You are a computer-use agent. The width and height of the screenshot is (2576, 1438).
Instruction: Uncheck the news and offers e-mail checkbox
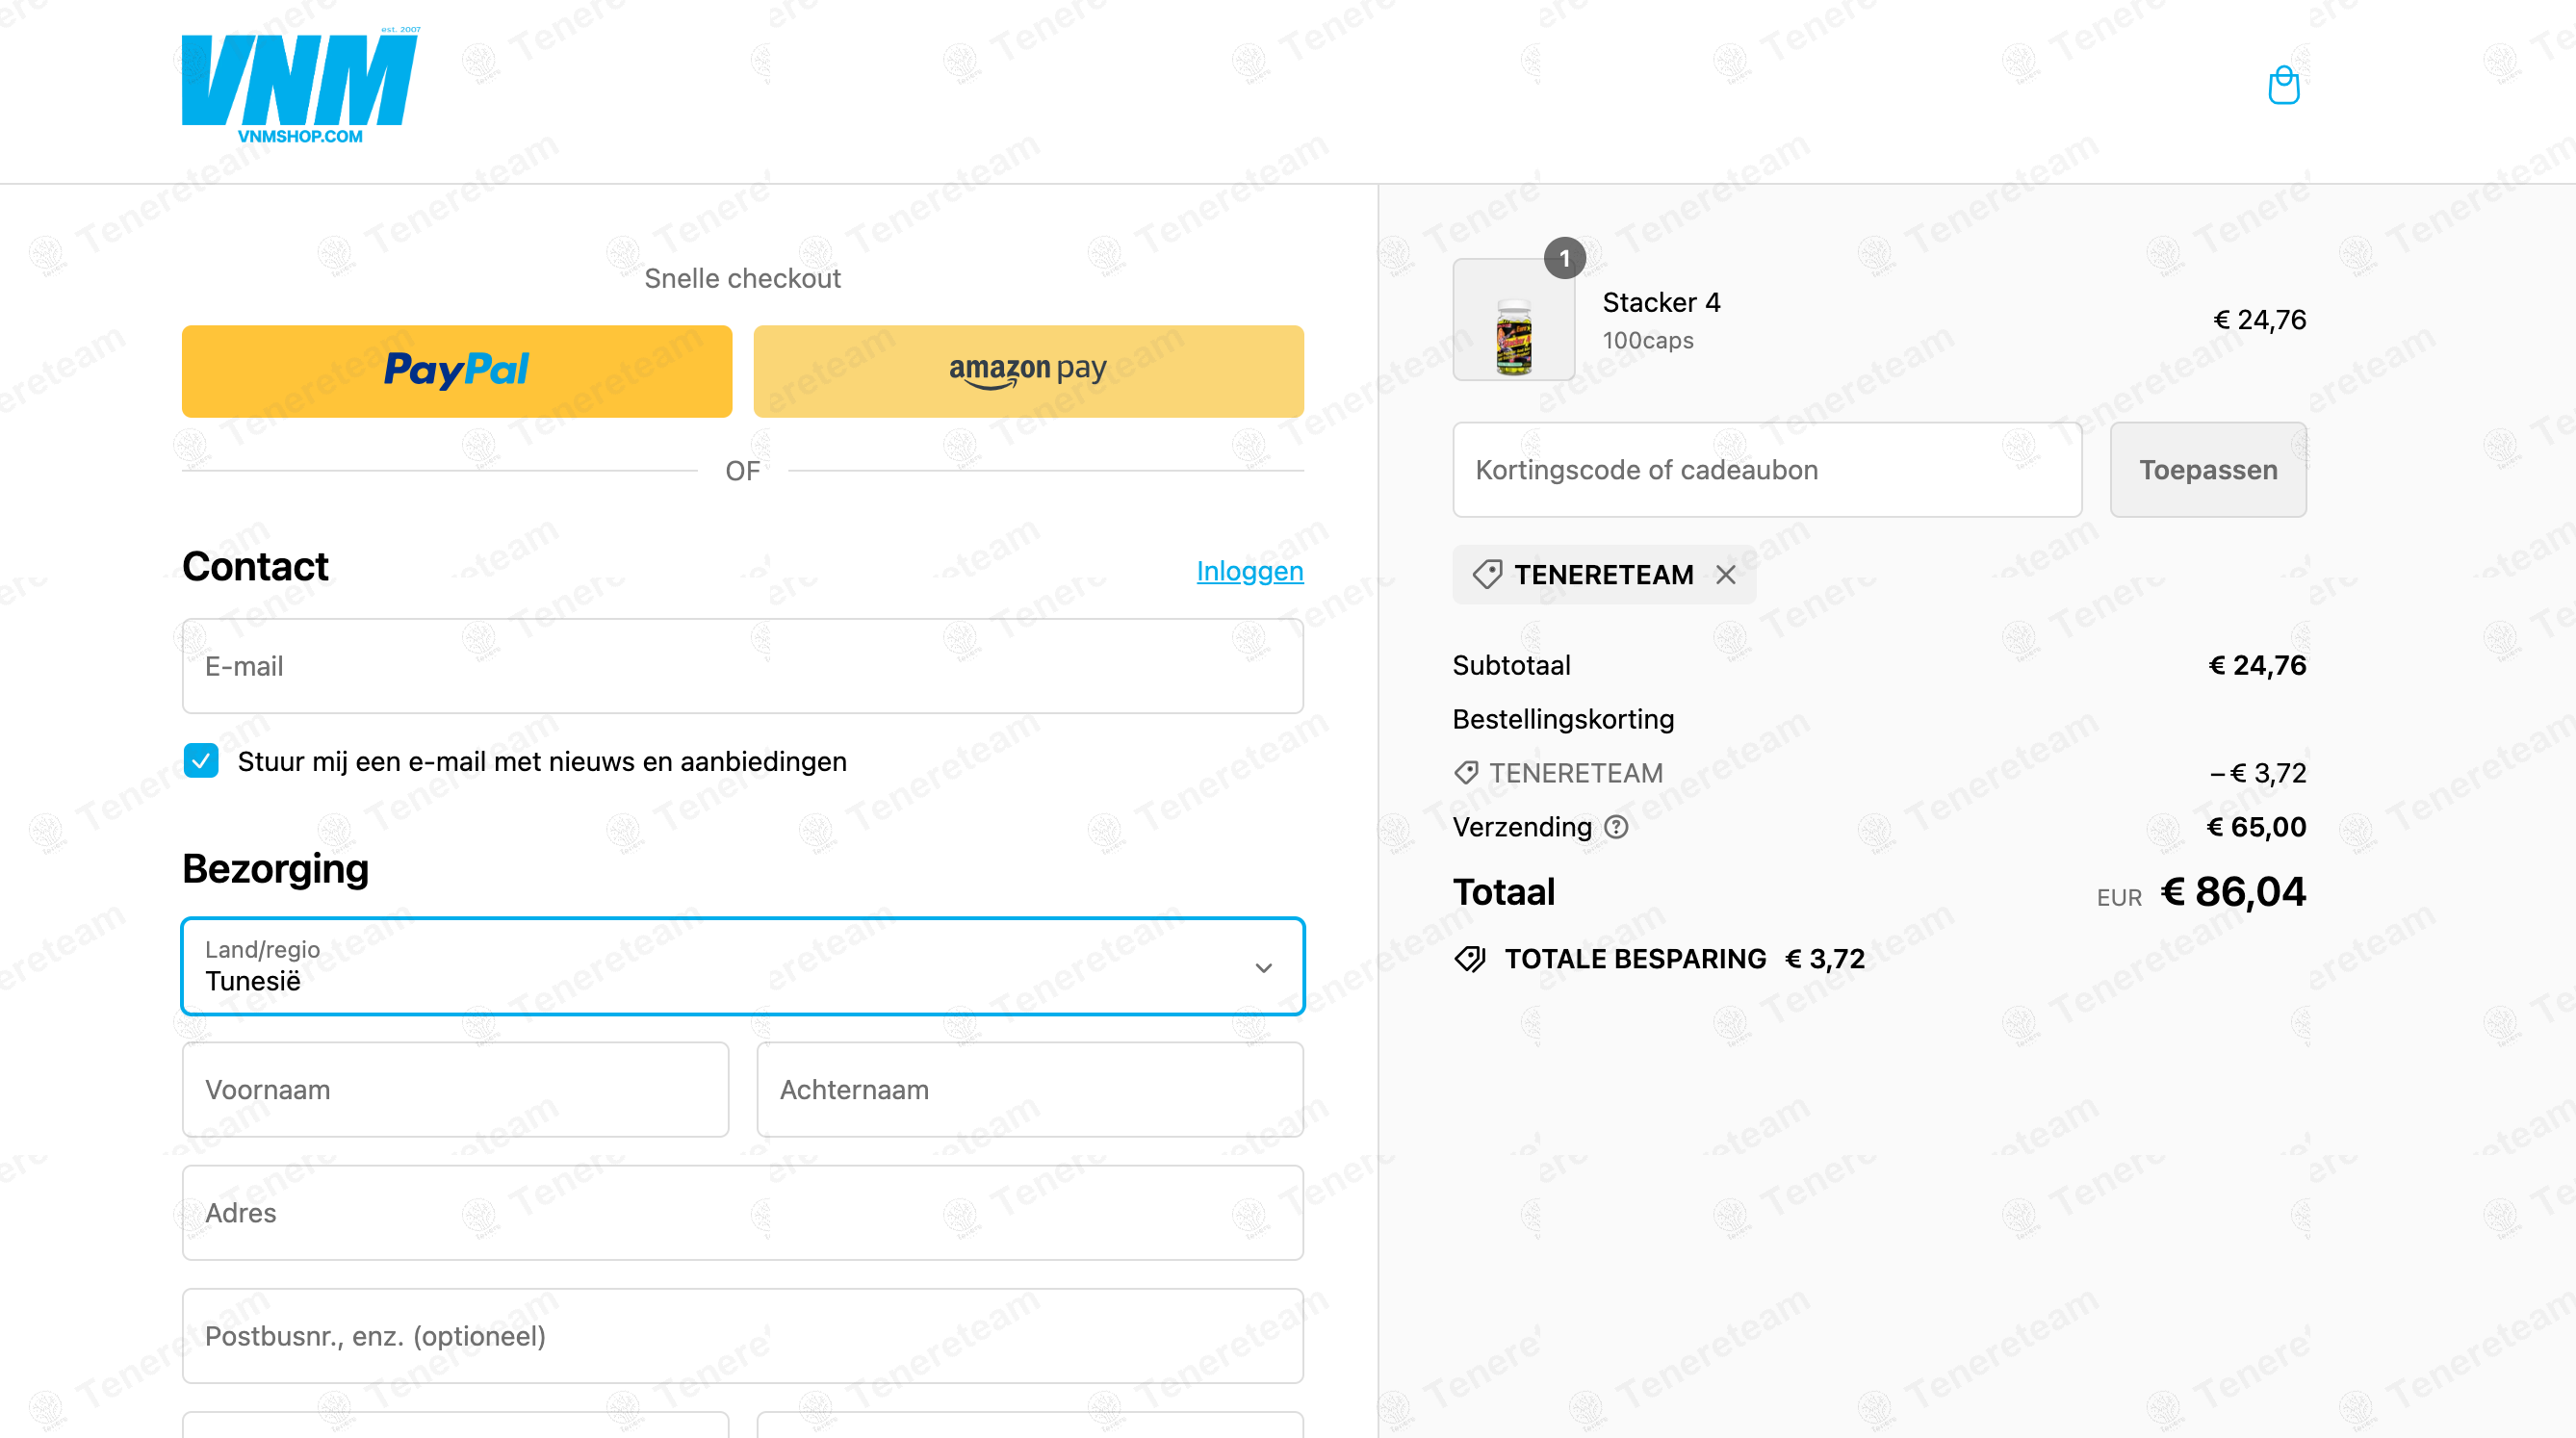coord(201,761)
